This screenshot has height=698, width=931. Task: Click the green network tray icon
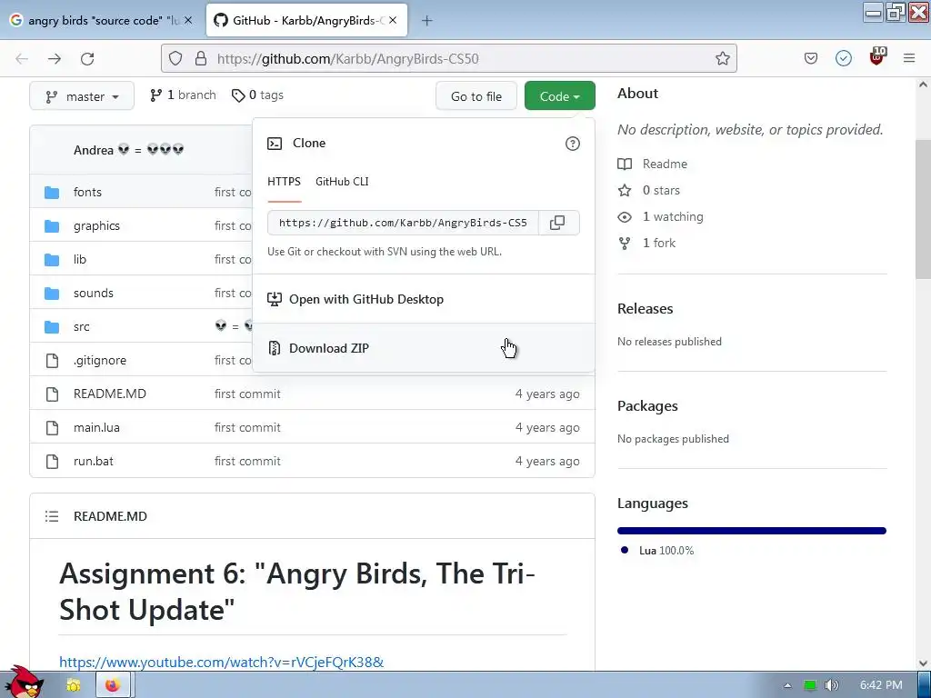click(809, 685)
